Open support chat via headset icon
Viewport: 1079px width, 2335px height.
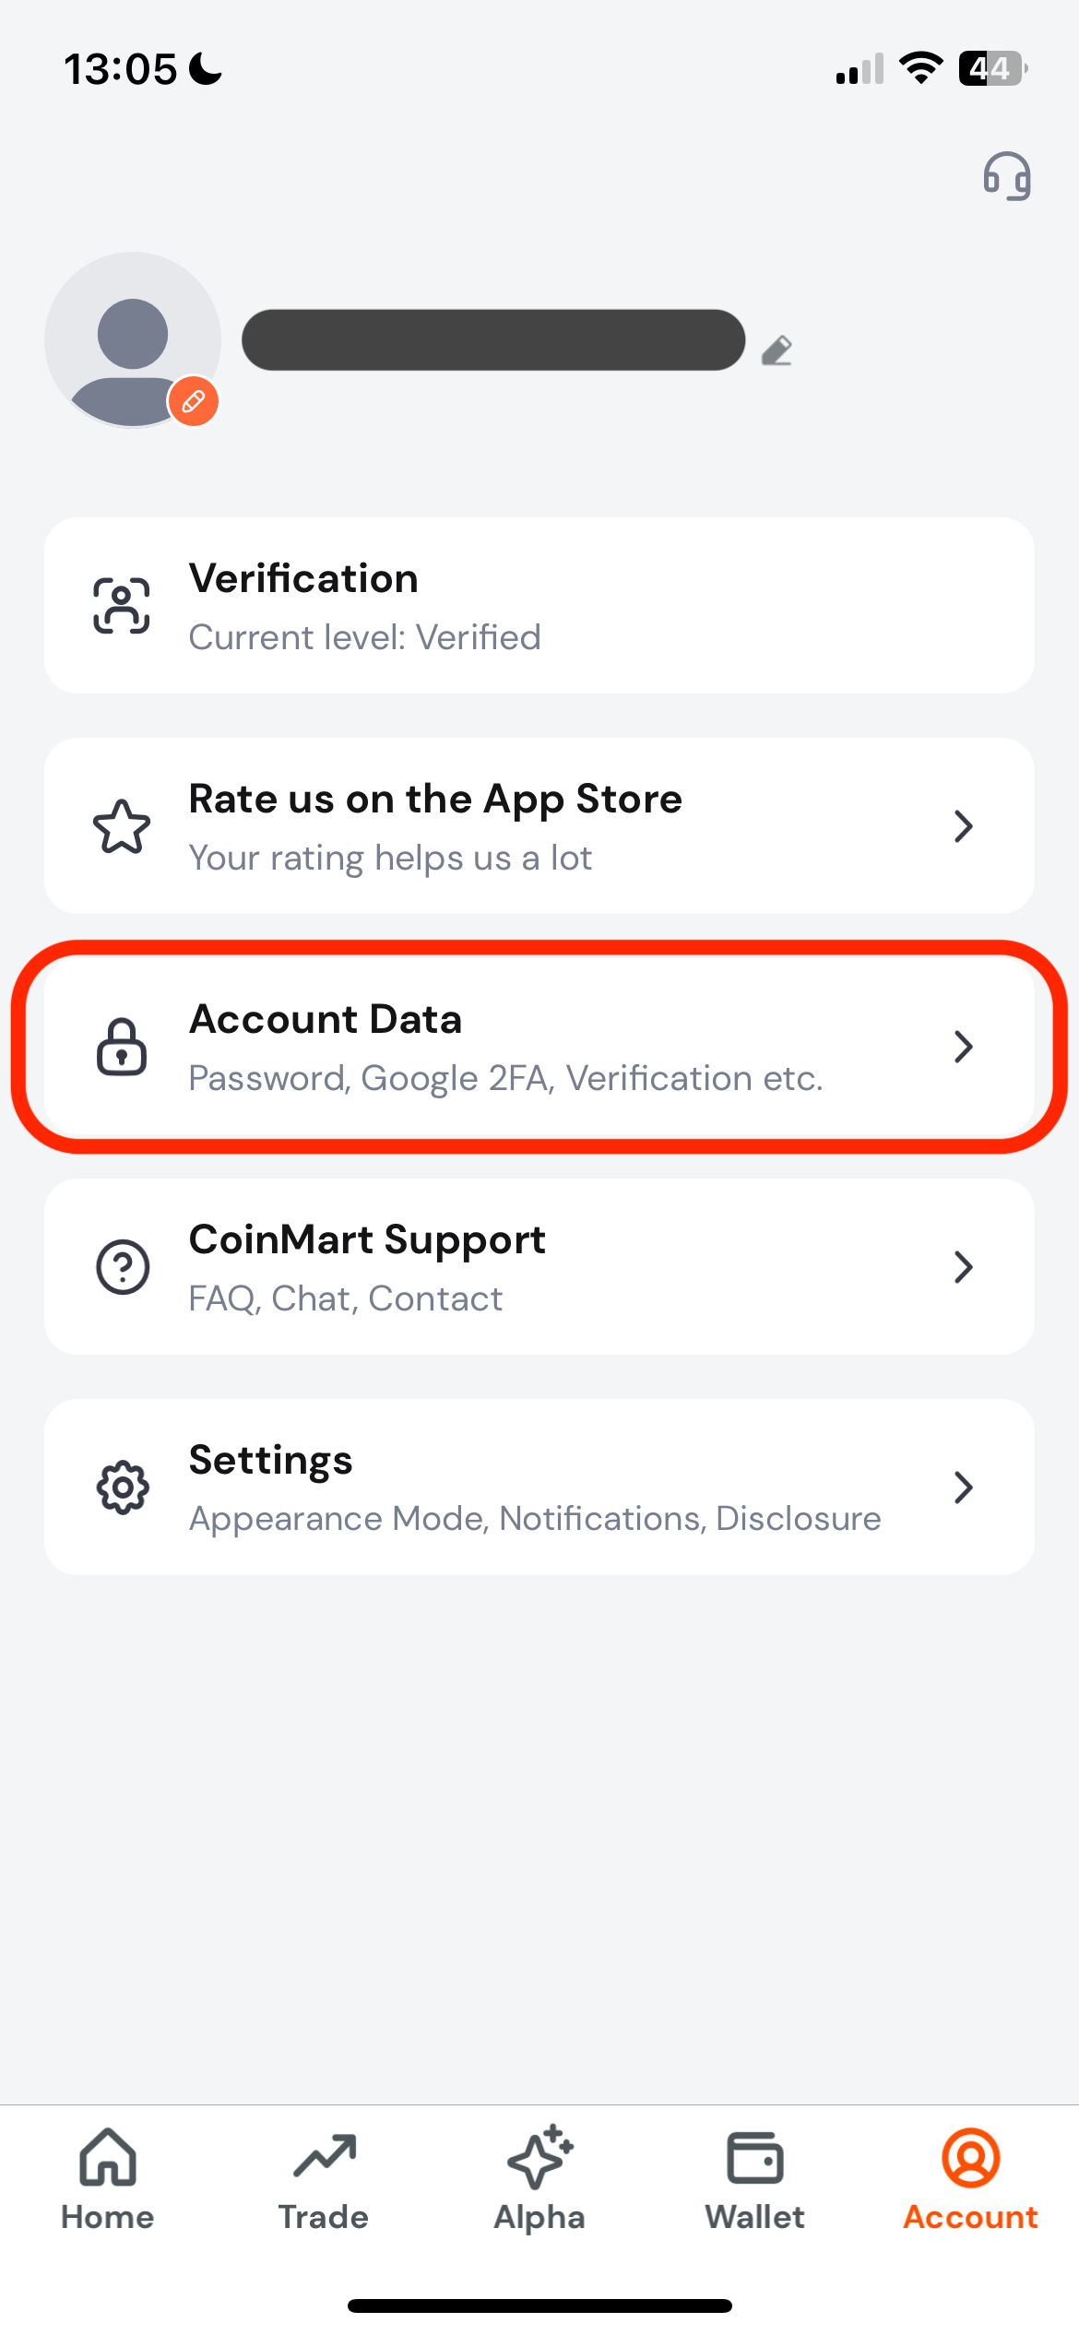tap(1006, 176)
